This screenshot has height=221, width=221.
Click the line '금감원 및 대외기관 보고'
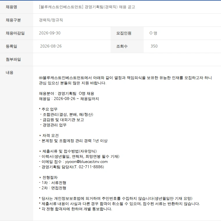(x=63, y=120)
